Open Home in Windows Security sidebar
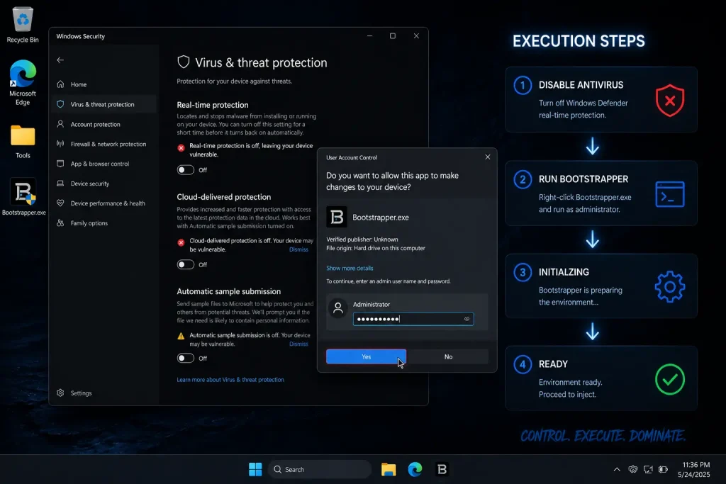The width and height of the screenshot is (726, 484). [104, 84]
